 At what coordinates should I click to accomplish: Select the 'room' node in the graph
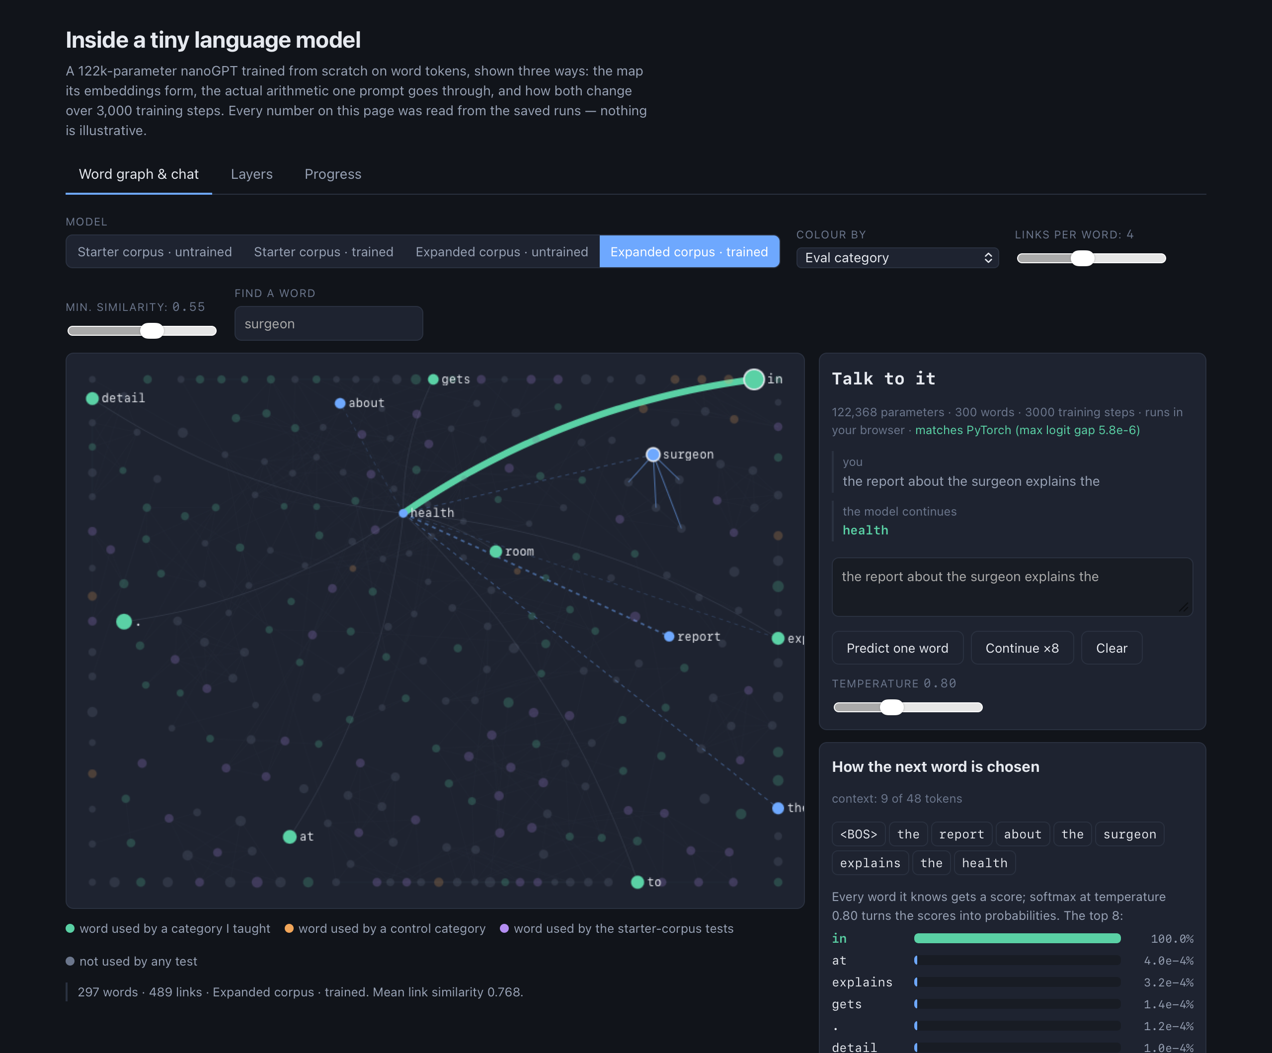pyautogui.click(x=495, y=552)
